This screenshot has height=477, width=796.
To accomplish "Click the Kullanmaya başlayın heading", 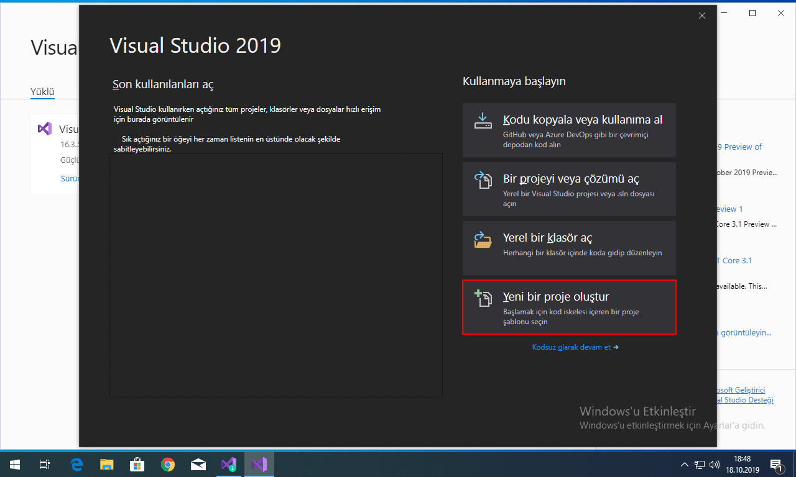I will coord(514,81).
